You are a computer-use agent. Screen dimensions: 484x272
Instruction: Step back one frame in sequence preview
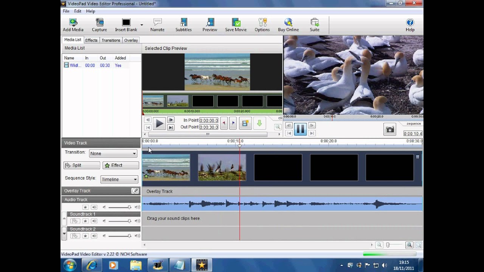pos(289,125)
